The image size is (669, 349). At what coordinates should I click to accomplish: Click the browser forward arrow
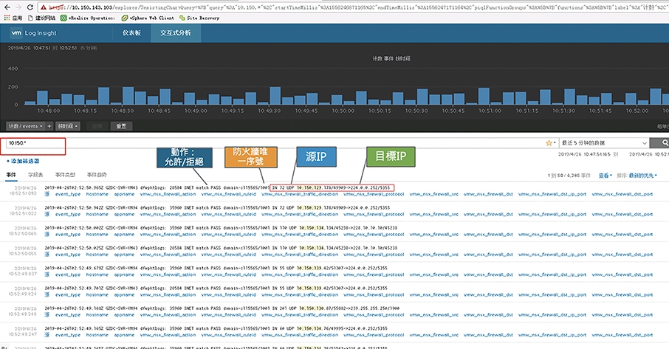point(18,7)
